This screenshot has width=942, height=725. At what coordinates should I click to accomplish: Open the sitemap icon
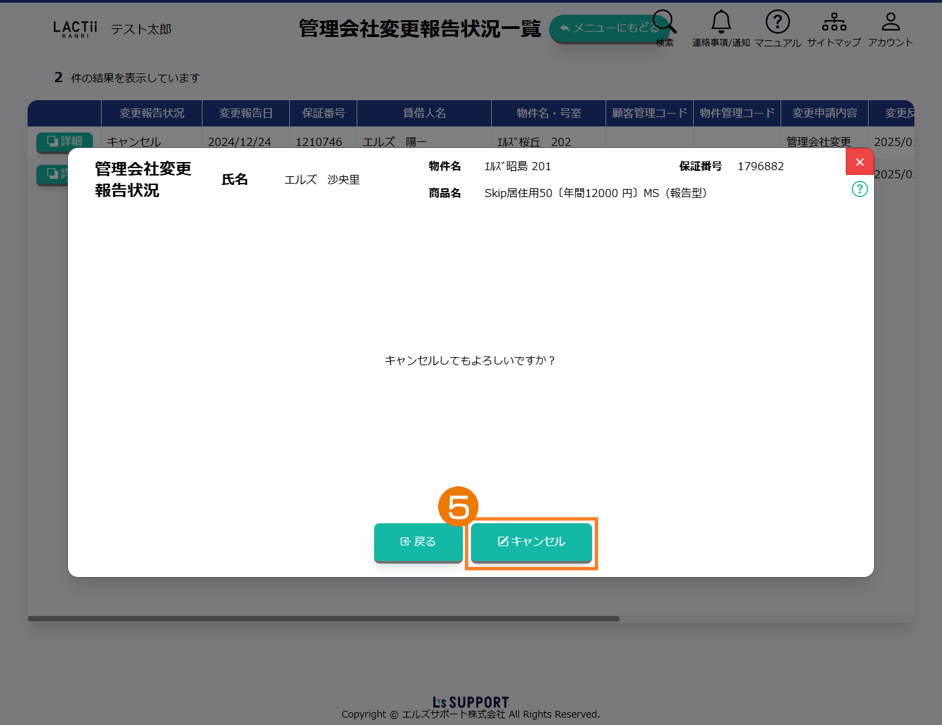coord(834,23)
